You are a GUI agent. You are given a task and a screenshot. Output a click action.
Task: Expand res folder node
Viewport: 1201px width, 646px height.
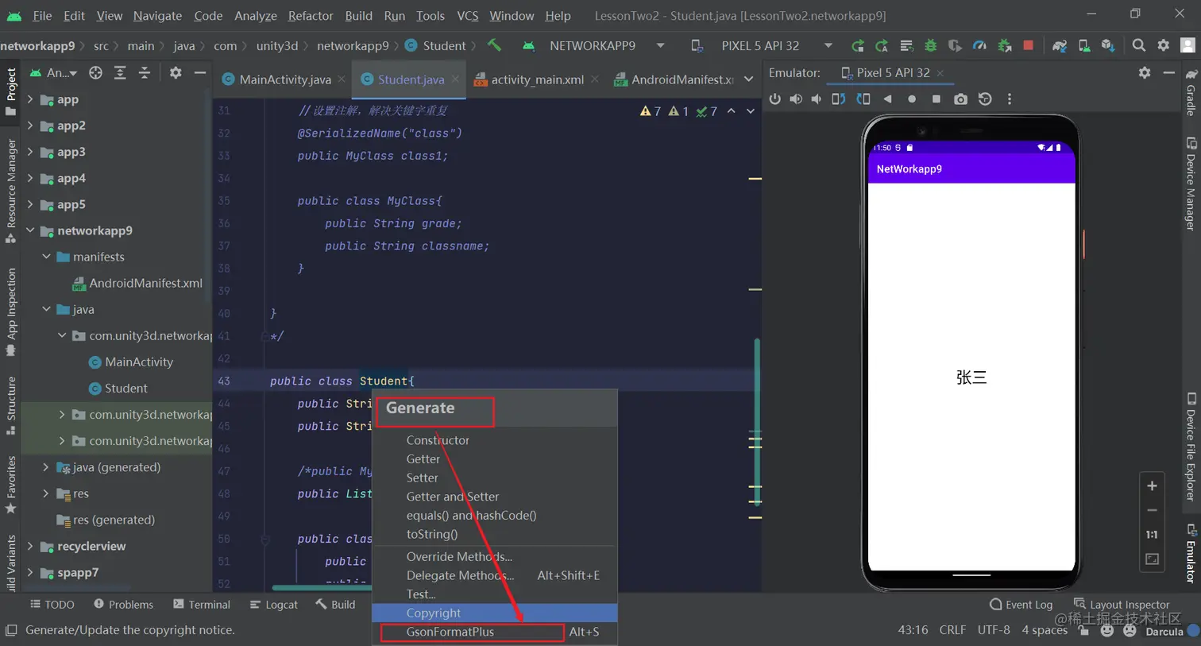tap(46, 493)
